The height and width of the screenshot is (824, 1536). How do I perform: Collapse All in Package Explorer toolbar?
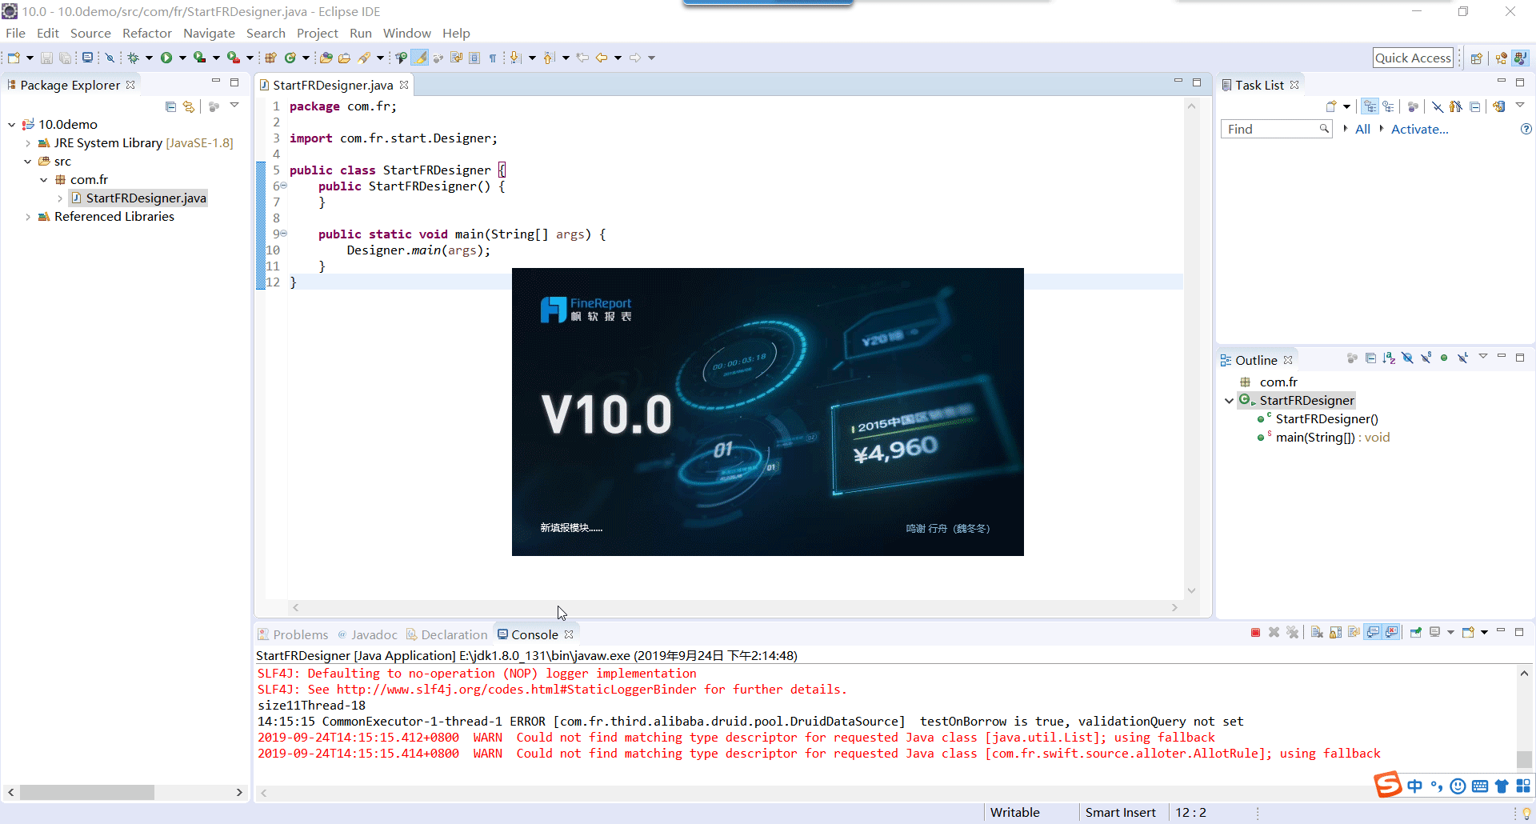[x=170, y=106]
